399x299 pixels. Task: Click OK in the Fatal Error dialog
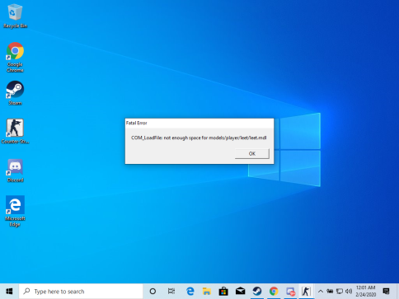252,153
